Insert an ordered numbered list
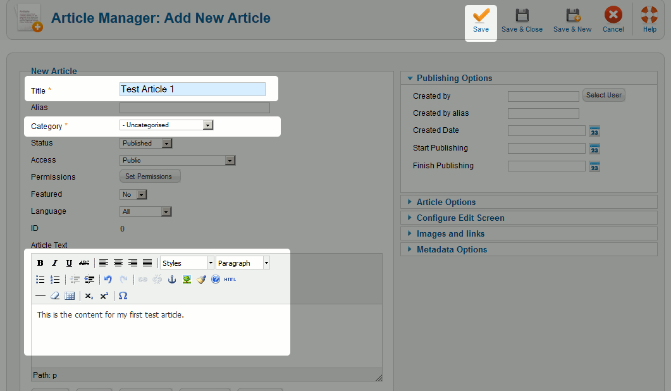The width and height of the screenshot is (671, 391). click(x=55, y=280)
